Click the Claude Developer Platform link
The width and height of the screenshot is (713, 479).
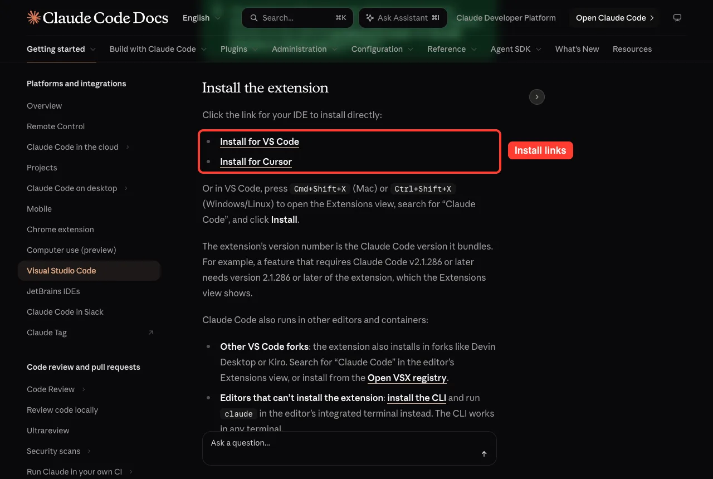(506, 18)
